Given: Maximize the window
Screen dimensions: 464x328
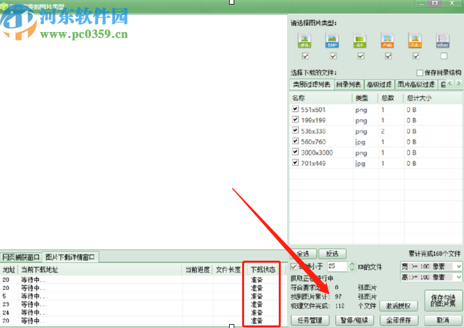Looking at the screenshot, I should pyautogui.click(x=435, y=3).
